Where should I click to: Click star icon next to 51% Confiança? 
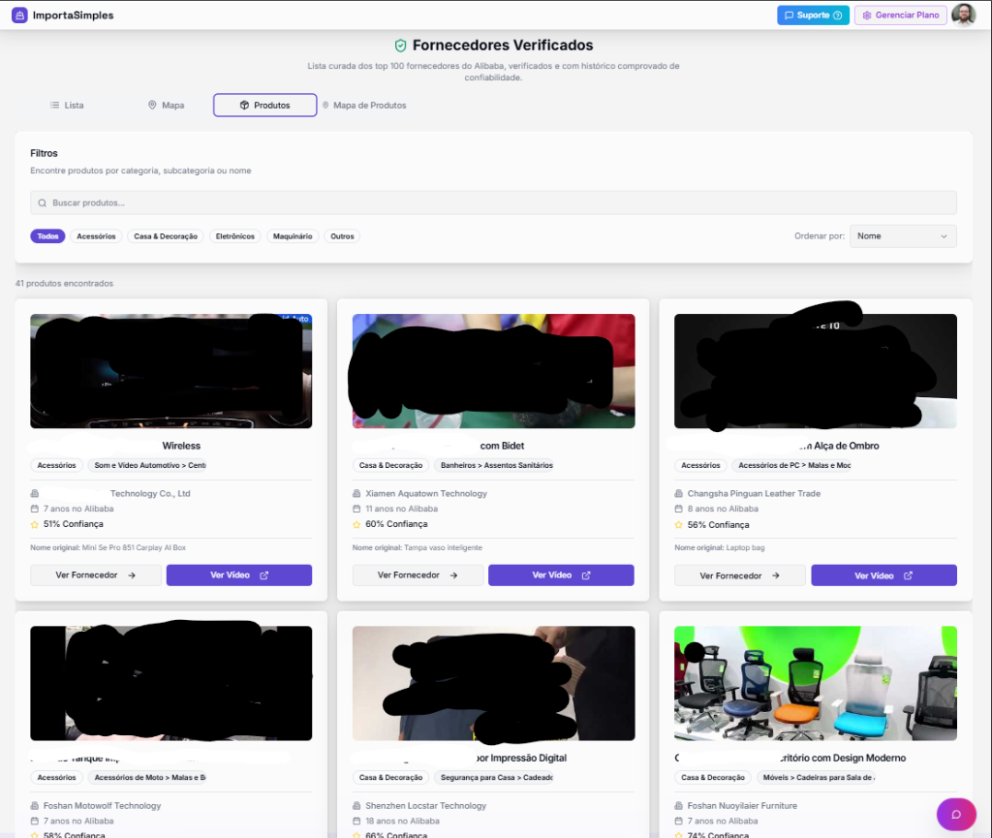pos(35,524)
